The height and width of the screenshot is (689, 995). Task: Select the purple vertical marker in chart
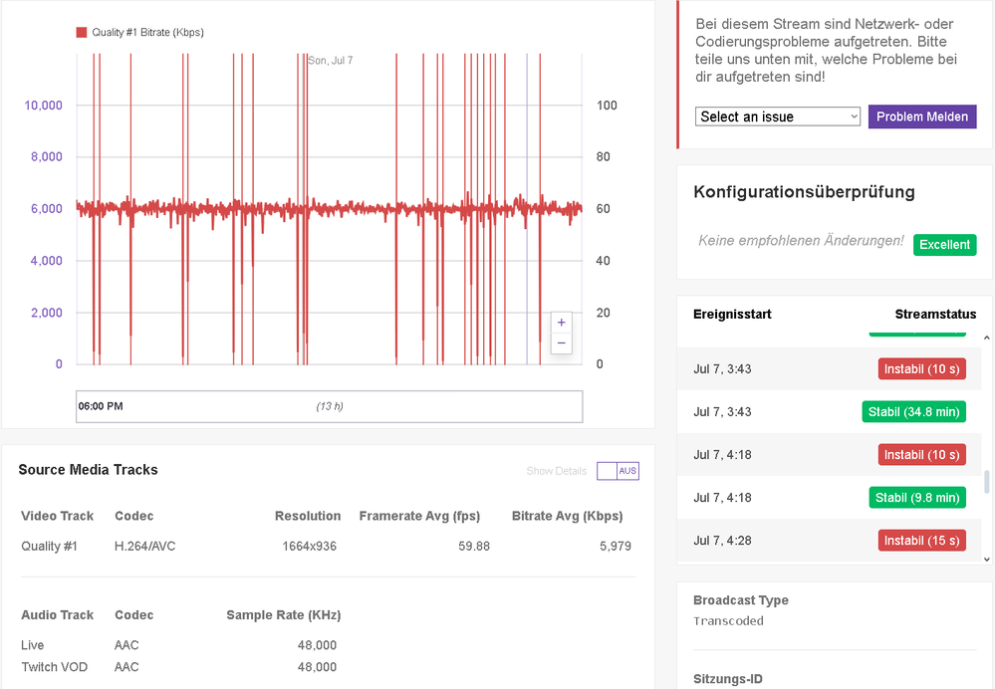[527, 199]
